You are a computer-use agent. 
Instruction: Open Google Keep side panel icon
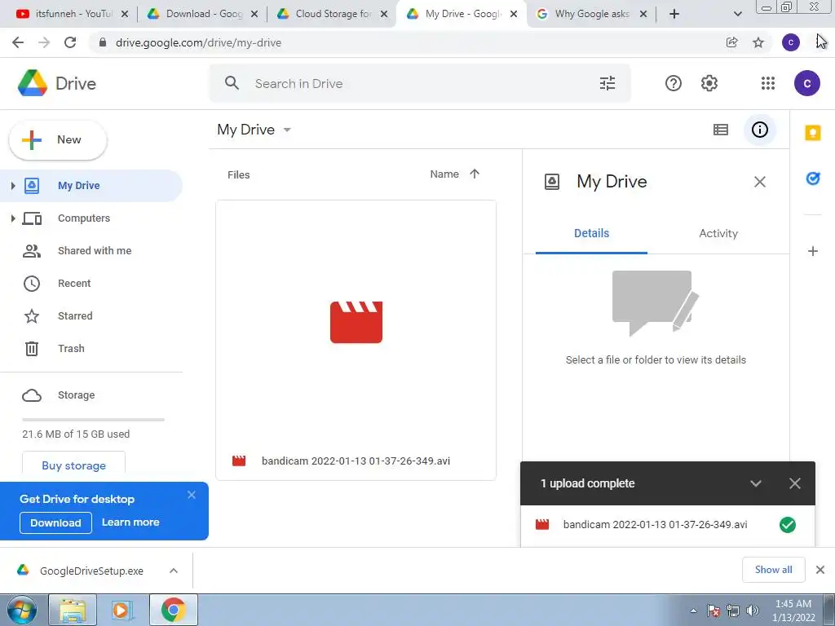tap(813, 133)
